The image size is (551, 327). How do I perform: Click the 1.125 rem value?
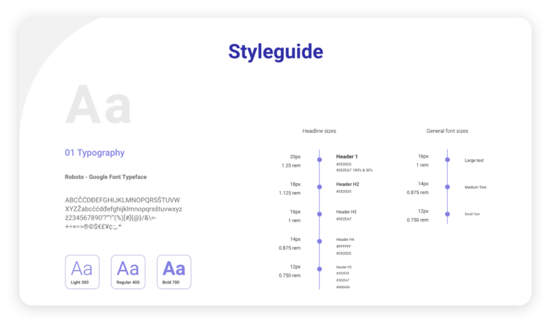(289, 193)
